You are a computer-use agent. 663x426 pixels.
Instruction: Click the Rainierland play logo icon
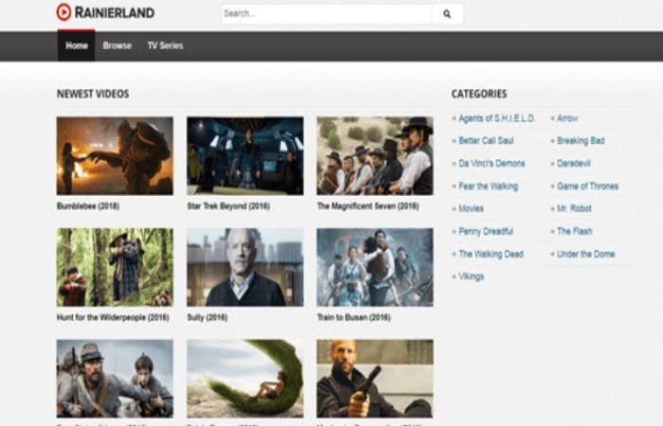click(63, 11)
